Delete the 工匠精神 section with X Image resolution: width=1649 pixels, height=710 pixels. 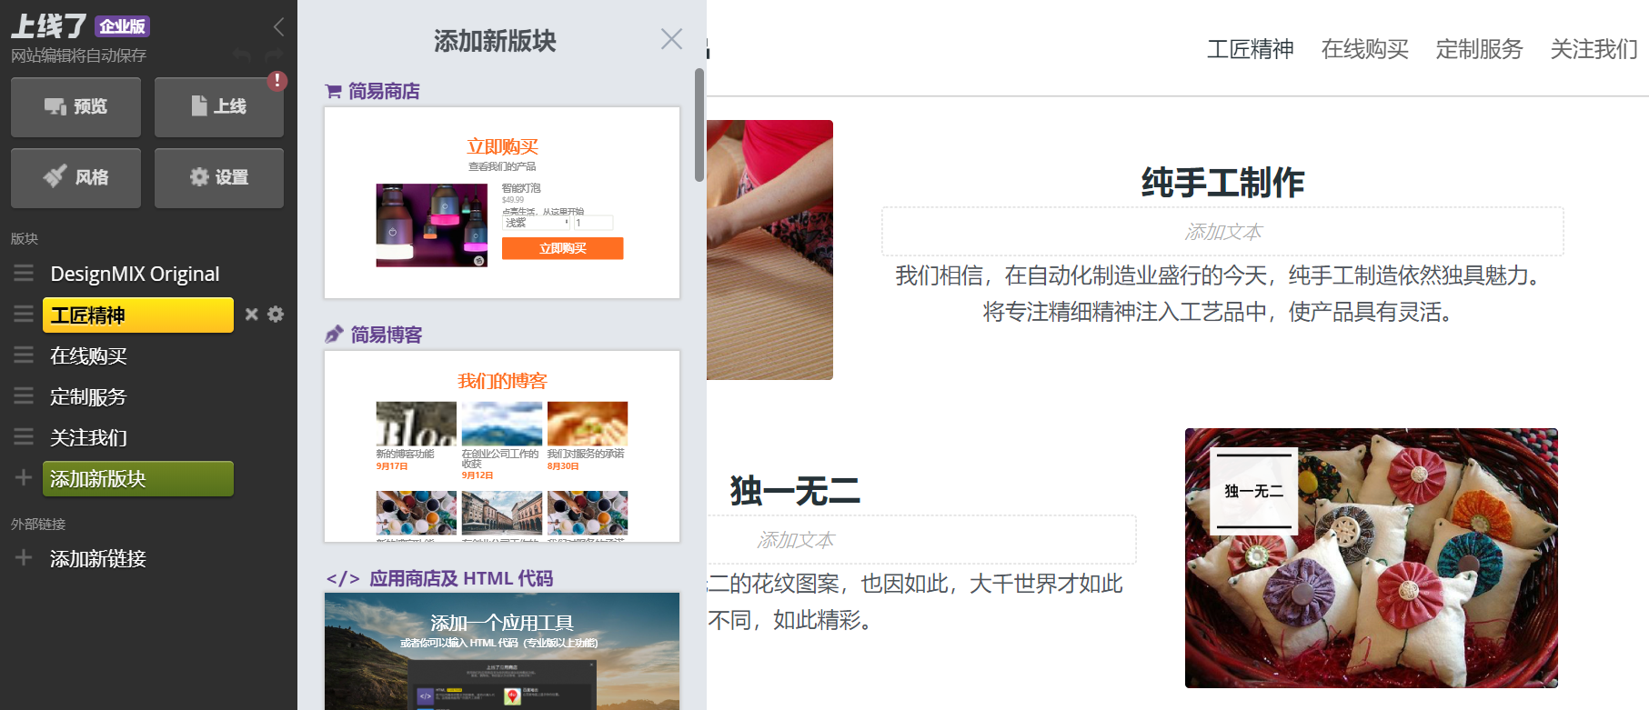252,315
